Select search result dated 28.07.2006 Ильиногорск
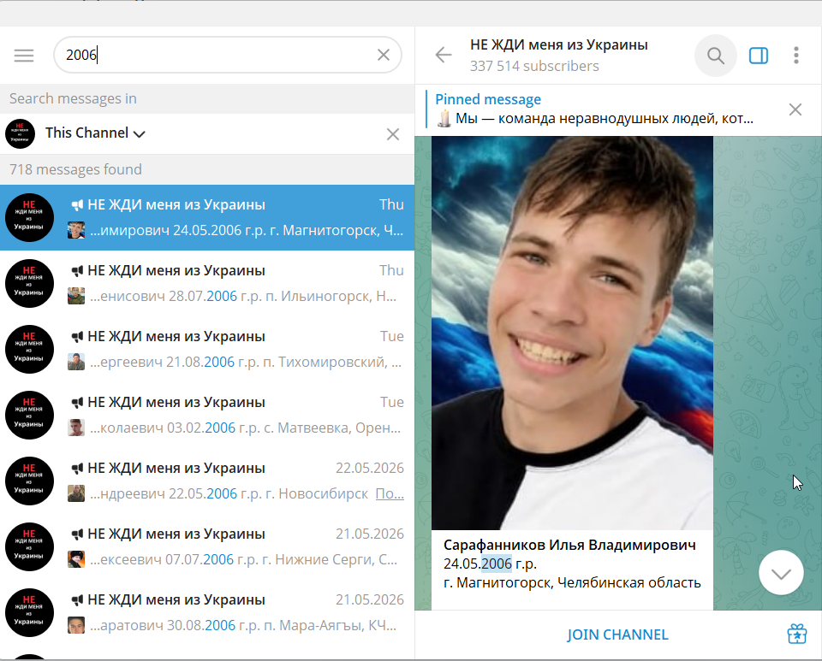The image size is (822, 661). click(x=207, y=283)
